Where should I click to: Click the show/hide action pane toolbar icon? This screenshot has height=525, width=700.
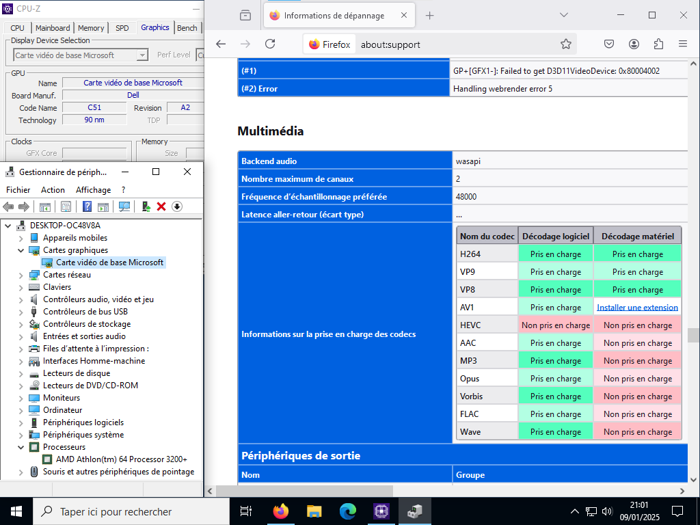tap(103, 206)
